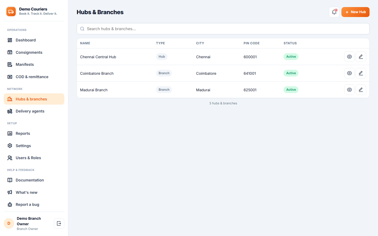The height and width of the screenshot is (236, 378).
Task: Select Report a bug
Action: tap(34, 205)
